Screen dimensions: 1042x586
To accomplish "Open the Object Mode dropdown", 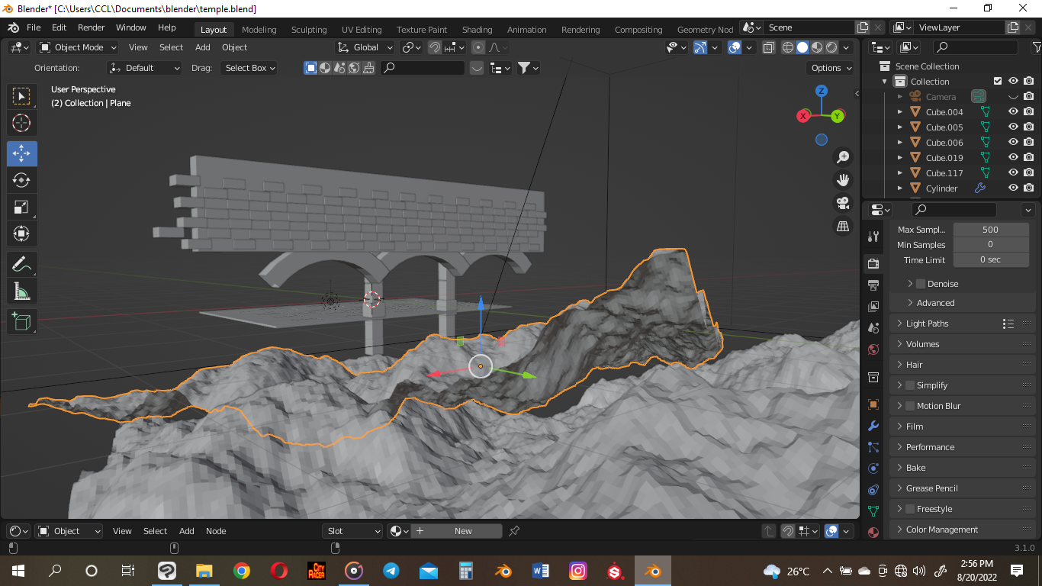I will pos(77,47).
